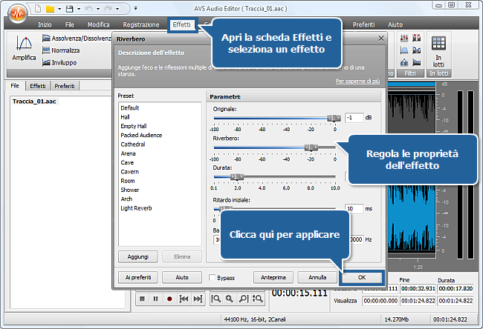
Task: Select the Light Reverb preset
Action: [136, 208]
